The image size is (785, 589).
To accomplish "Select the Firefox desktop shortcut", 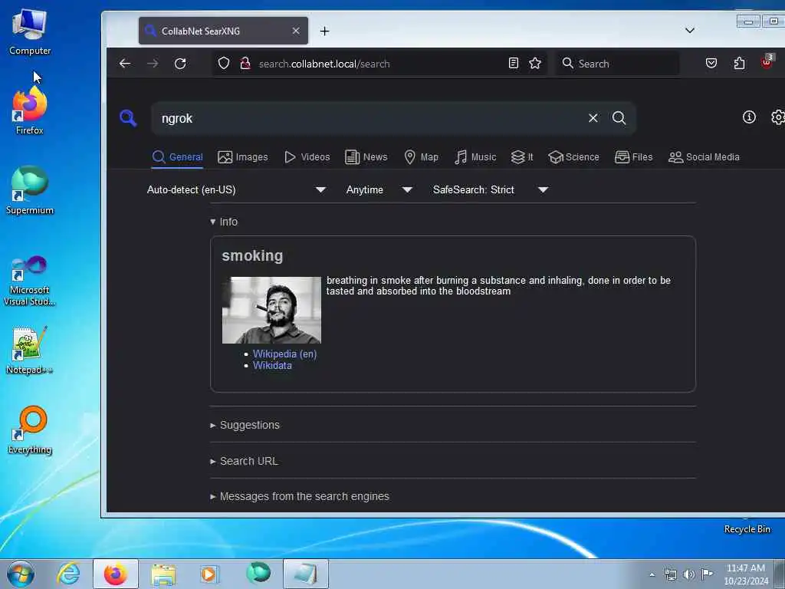I will pos(30,111).
